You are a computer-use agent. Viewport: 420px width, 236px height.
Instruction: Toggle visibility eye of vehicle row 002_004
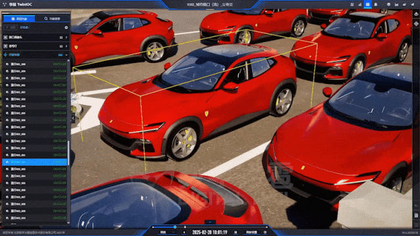point(7,106)
